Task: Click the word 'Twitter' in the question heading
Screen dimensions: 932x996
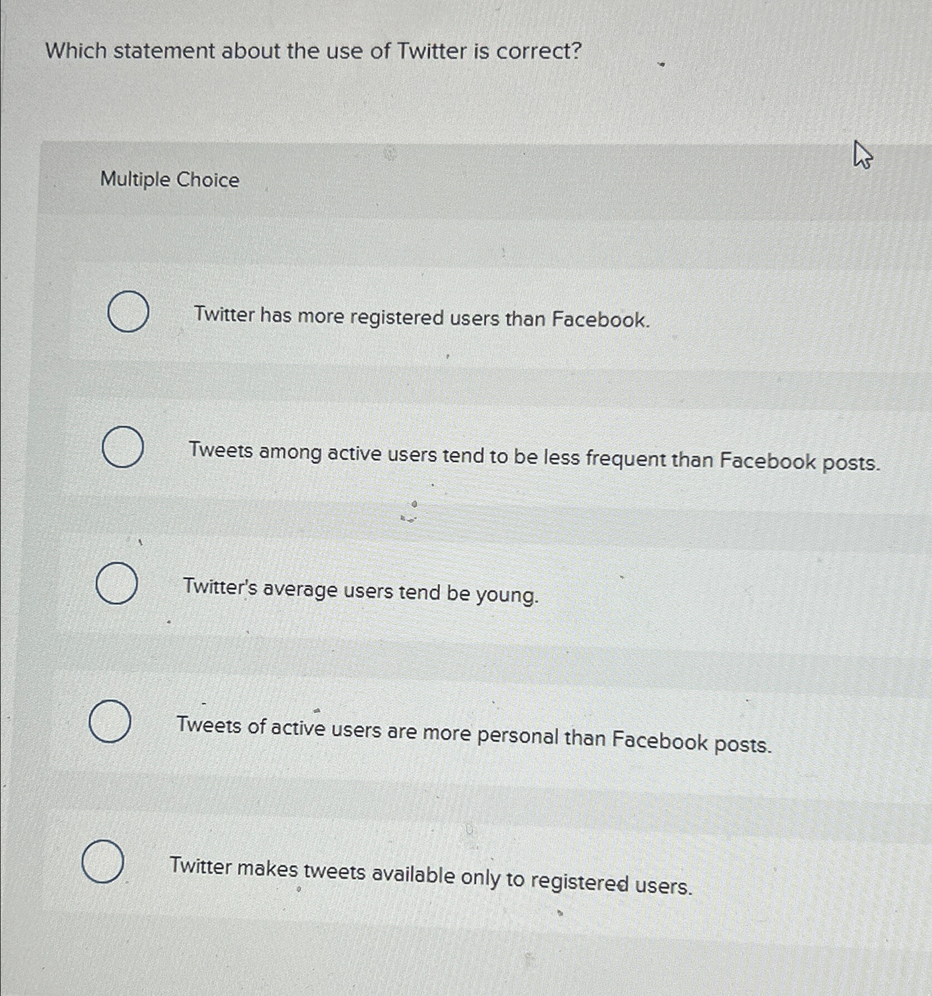Action: [431, 53]
